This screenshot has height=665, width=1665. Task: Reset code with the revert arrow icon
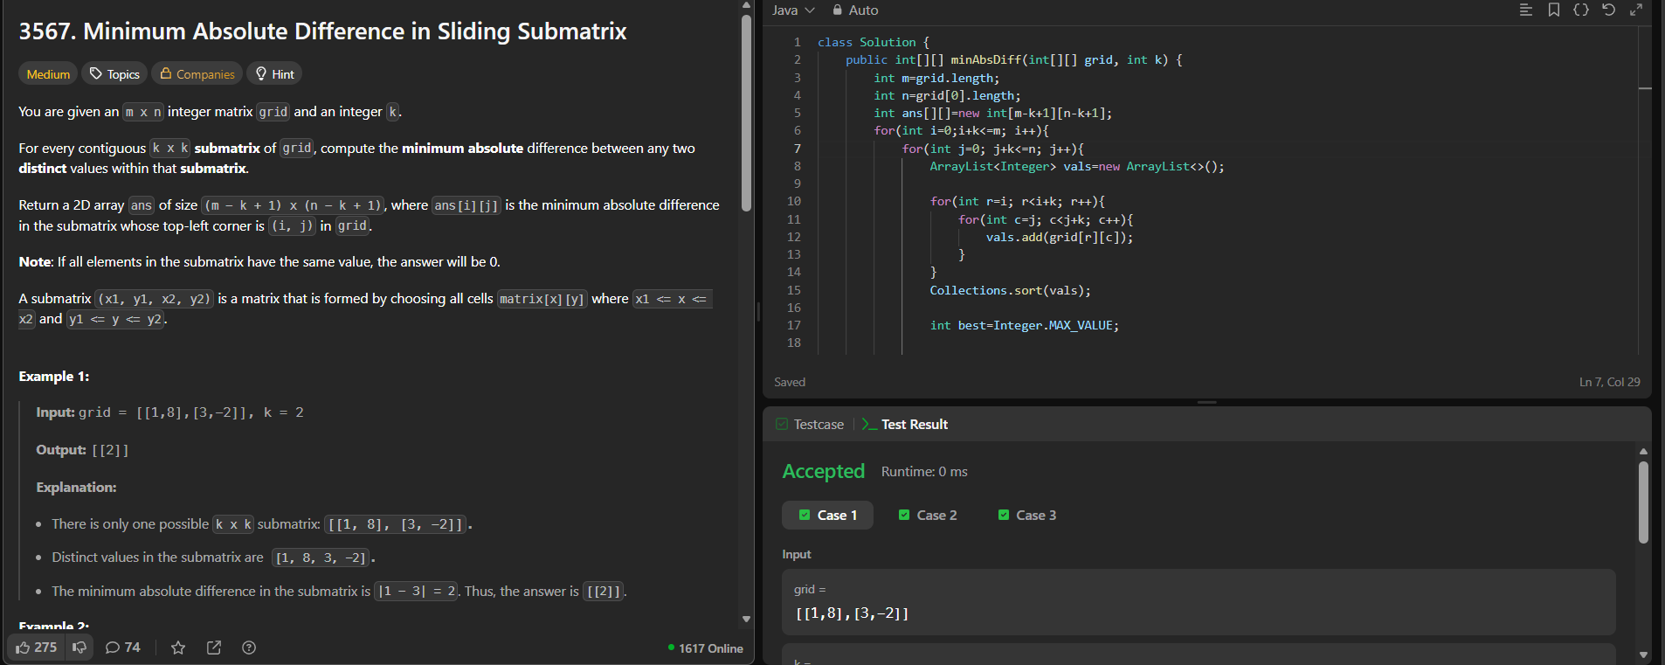click(1608, 10)
